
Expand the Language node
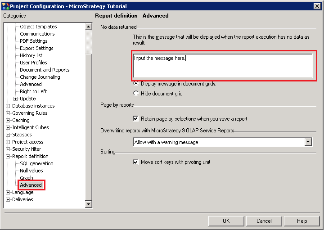tap(8, 192)
